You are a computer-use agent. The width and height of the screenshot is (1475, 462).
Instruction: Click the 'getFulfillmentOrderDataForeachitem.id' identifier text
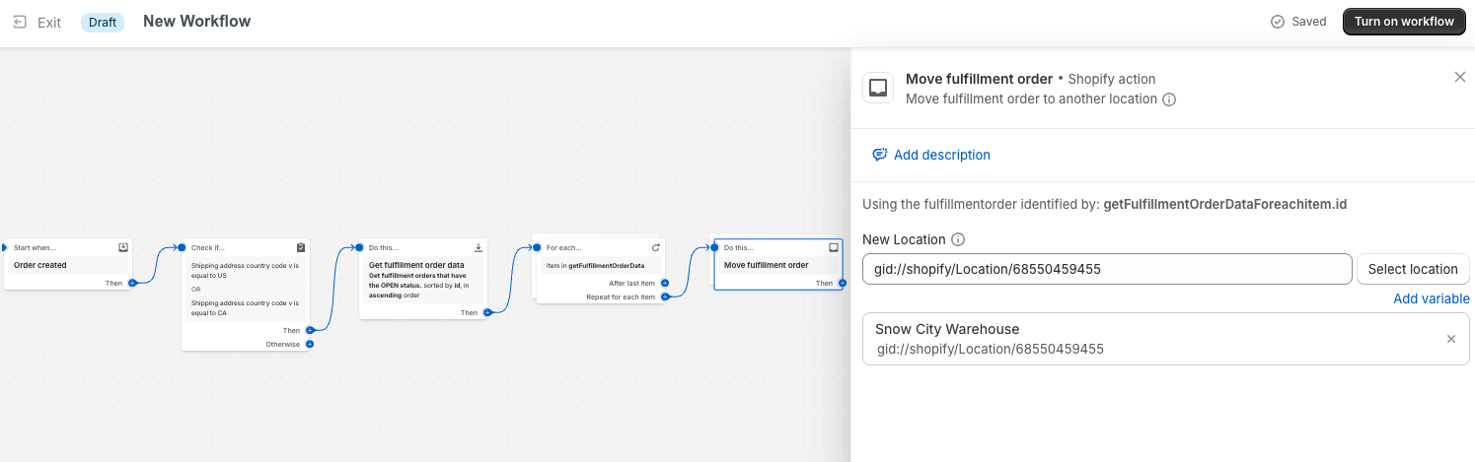pos(1225,205)
